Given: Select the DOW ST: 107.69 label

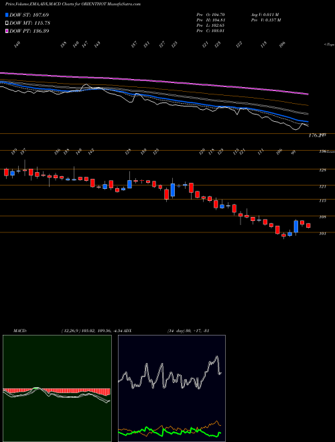Looking at the screenshot, I should click(29, 15).
